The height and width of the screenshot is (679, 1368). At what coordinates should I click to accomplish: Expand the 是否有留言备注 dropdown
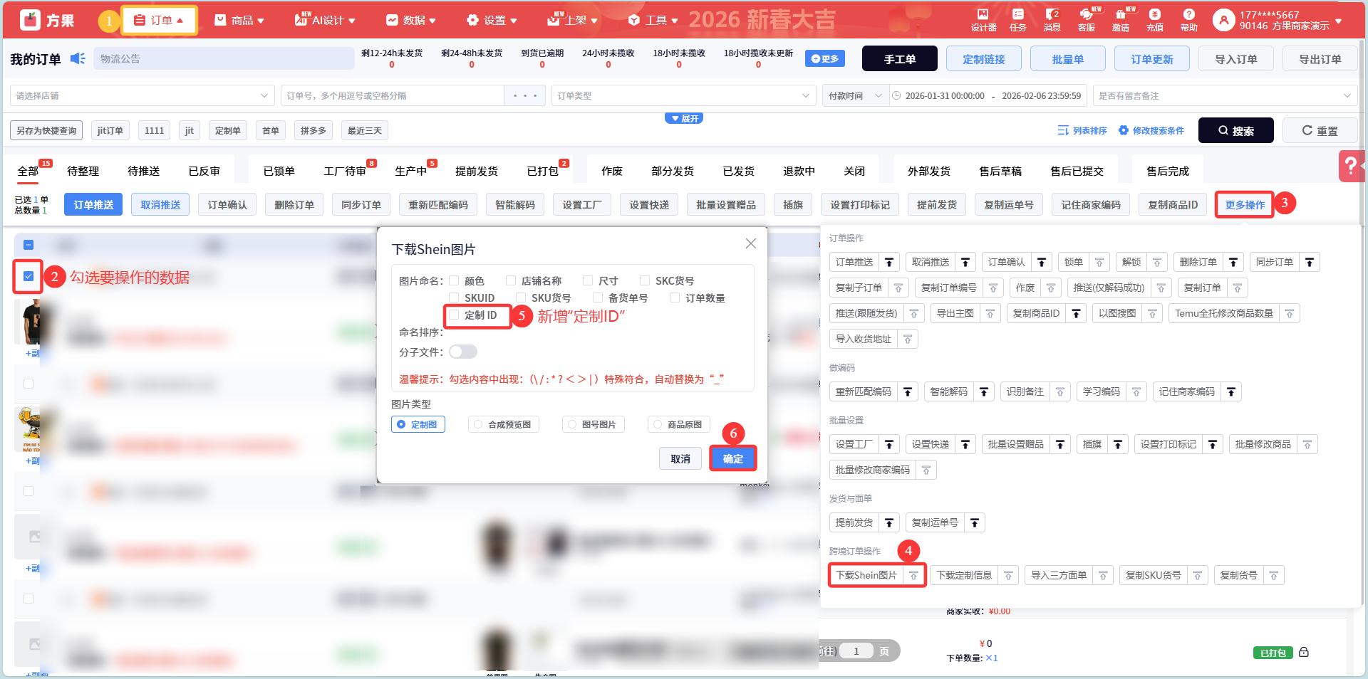(x=1224, y=95)
